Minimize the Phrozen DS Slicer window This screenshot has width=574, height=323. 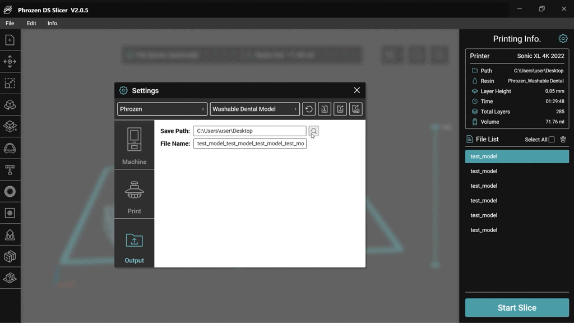[x=520, y=9]
